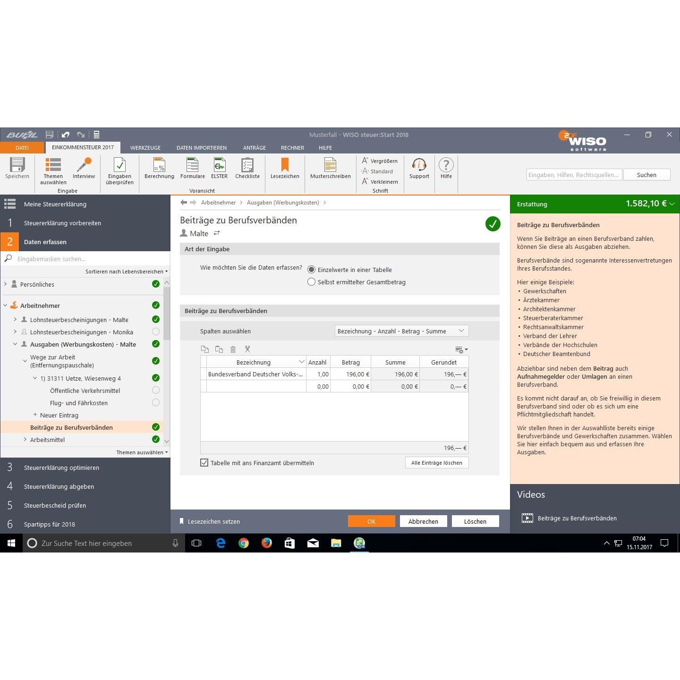Open Themen auswählen in the ribbon
The width and height of the screenshot is (680, 680).
tap(53, 171)
